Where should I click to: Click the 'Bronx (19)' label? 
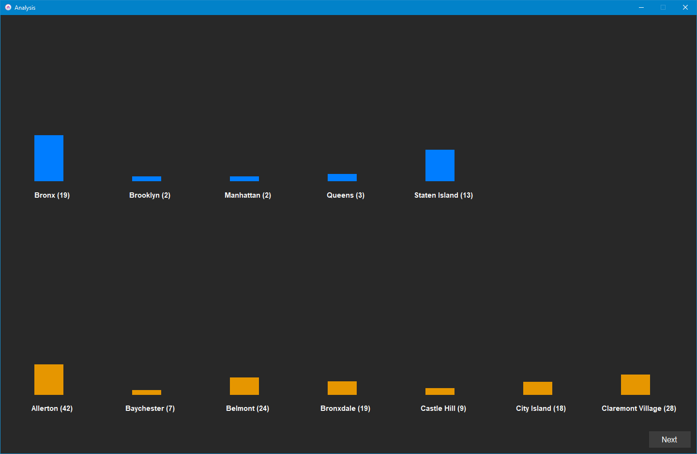coord(52,195)
